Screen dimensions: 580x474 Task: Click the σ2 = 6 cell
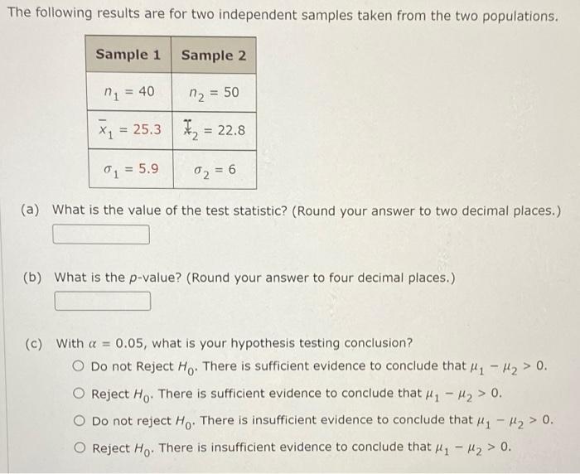[x=215, y=170]
